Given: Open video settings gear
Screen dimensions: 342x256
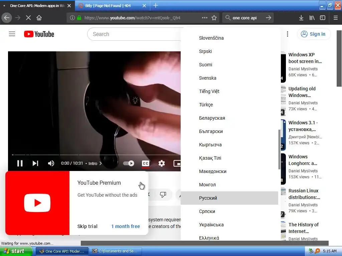Looking at the screenshot, I should coord(161,163).
